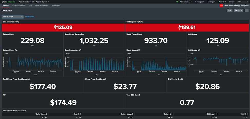Image resolution: width=250 pixels, height=119 pixels.
Task: Click the ROI value $174.49
Action: [x=63, y=102]
